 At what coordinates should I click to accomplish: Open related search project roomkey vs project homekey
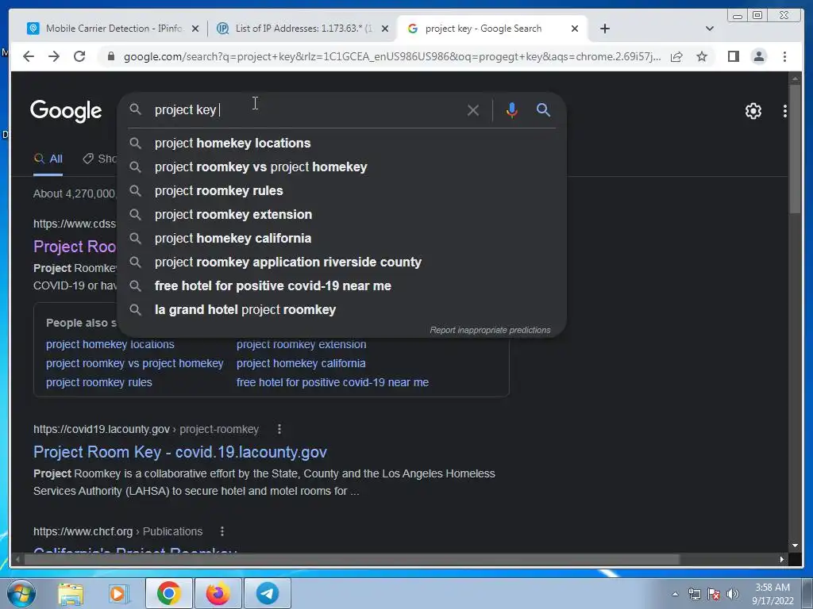(134, 363)
